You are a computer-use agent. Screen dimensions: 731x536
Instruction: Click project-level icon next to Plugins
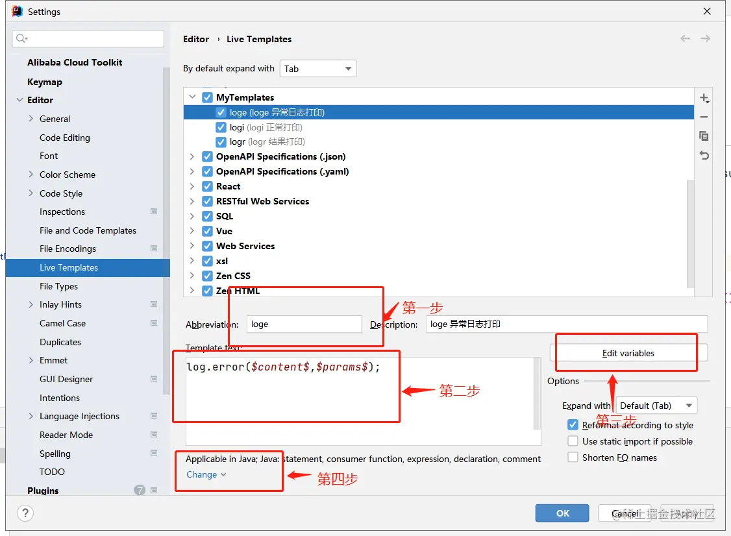pos(154,491)
